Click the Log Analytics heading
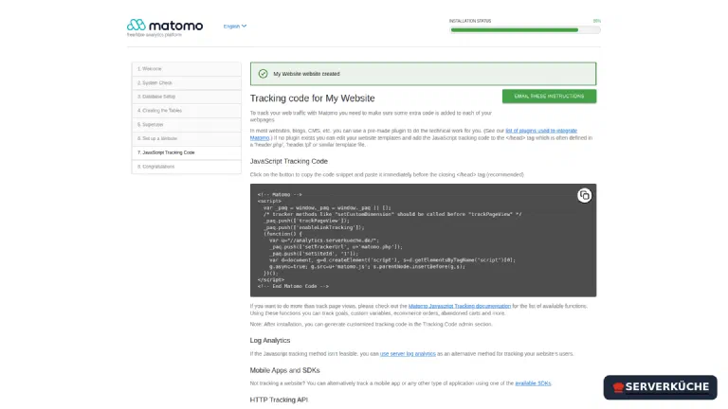 (x=270, y=341)
